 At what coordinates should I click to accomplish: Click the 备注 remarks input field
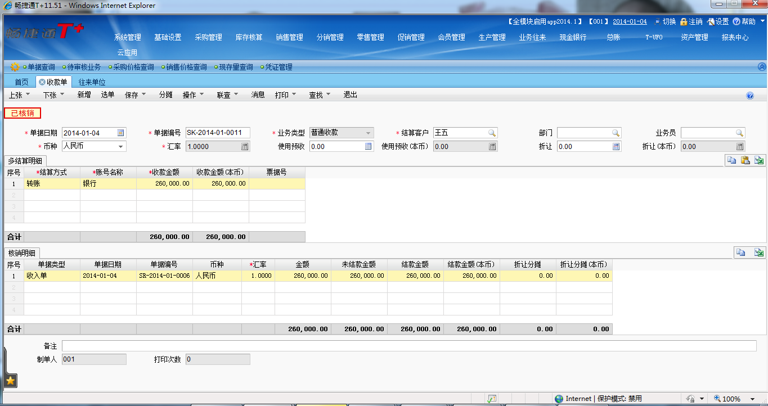(x=409, y=346)
